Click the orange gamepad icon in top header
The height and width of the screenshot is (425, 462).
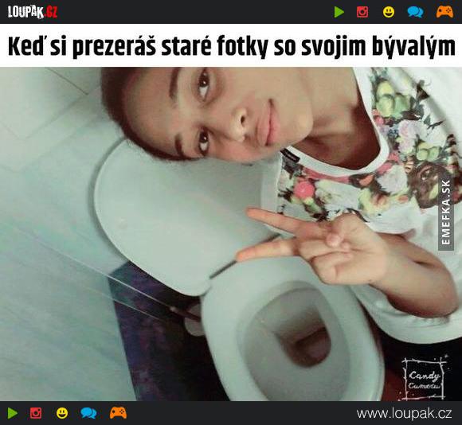click(444, 12)
